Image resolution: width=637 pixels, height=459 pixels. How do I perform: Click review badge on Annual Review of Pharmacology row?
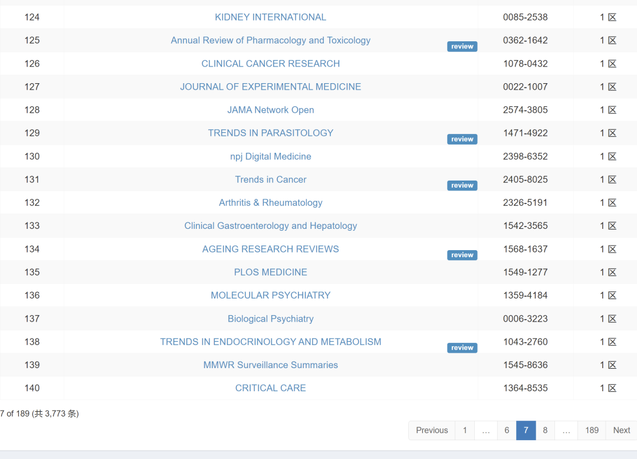click(462, 46)
